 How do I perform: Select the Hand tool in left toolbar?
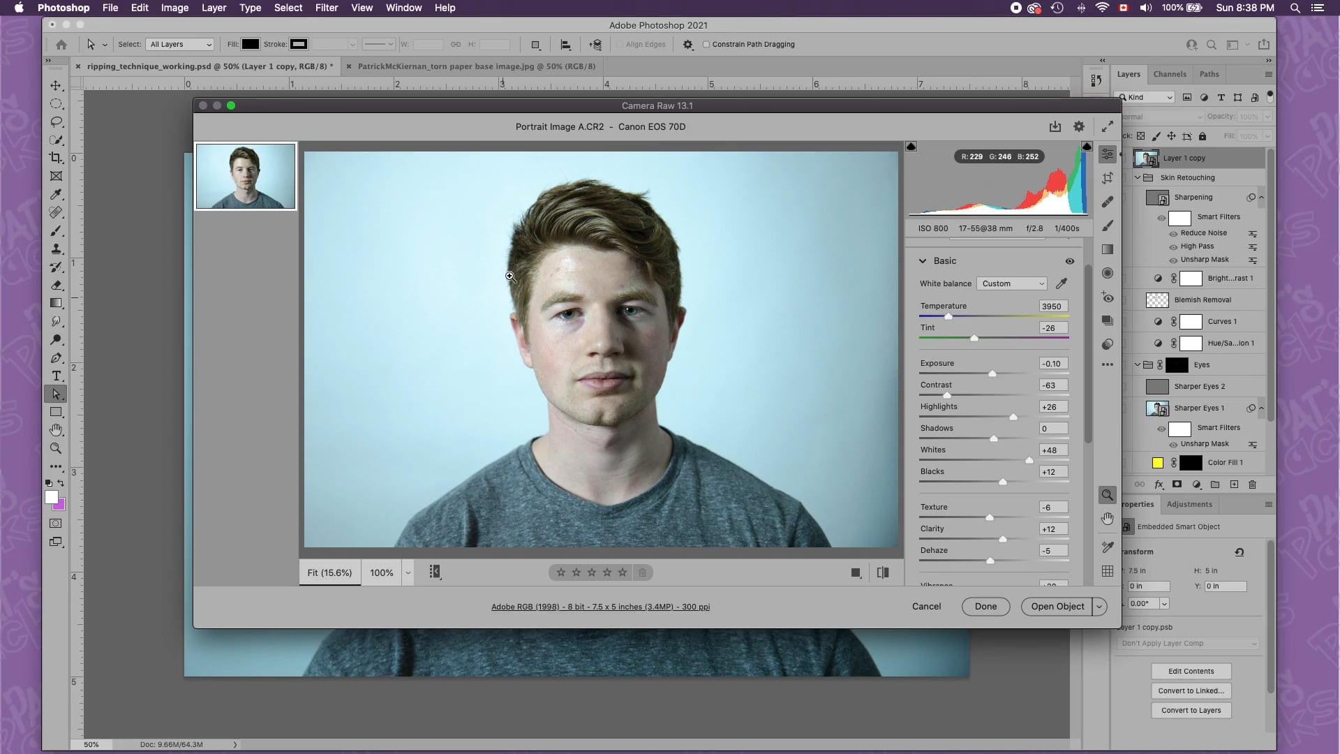point(56,430)
